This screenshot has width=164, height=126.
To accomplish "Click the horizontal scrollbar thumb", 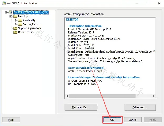I will (x=102, y=96).
